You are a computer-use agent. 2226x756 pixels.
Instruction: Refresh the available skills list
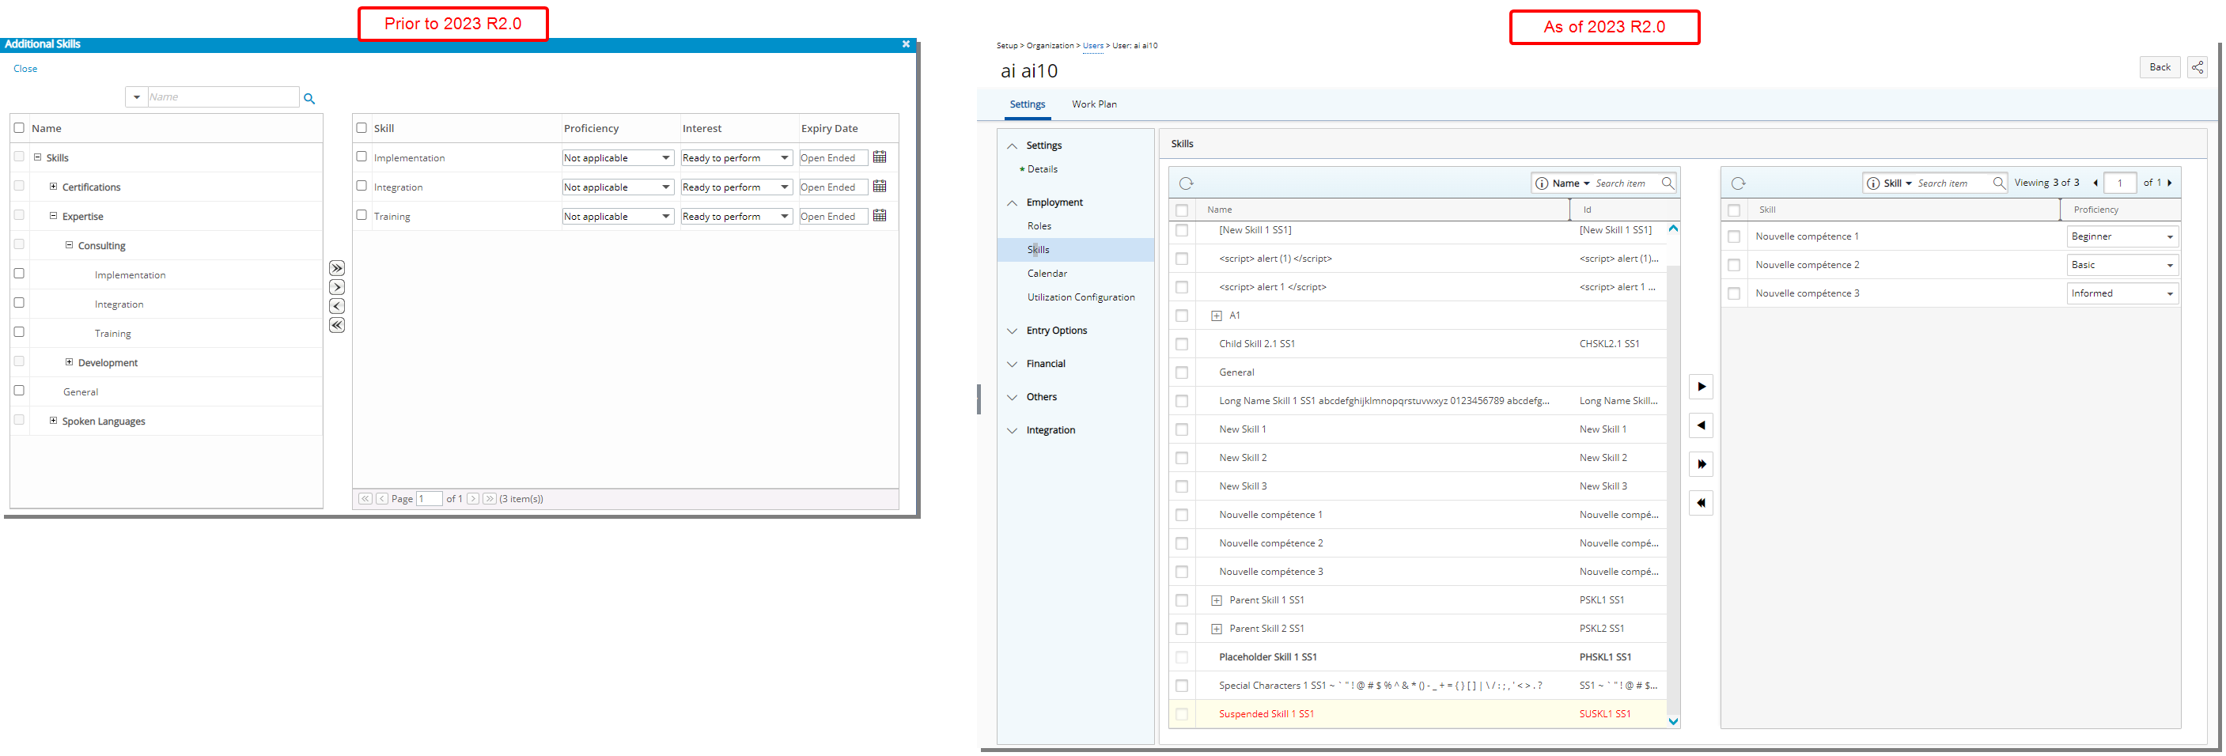click(1187, 183)
